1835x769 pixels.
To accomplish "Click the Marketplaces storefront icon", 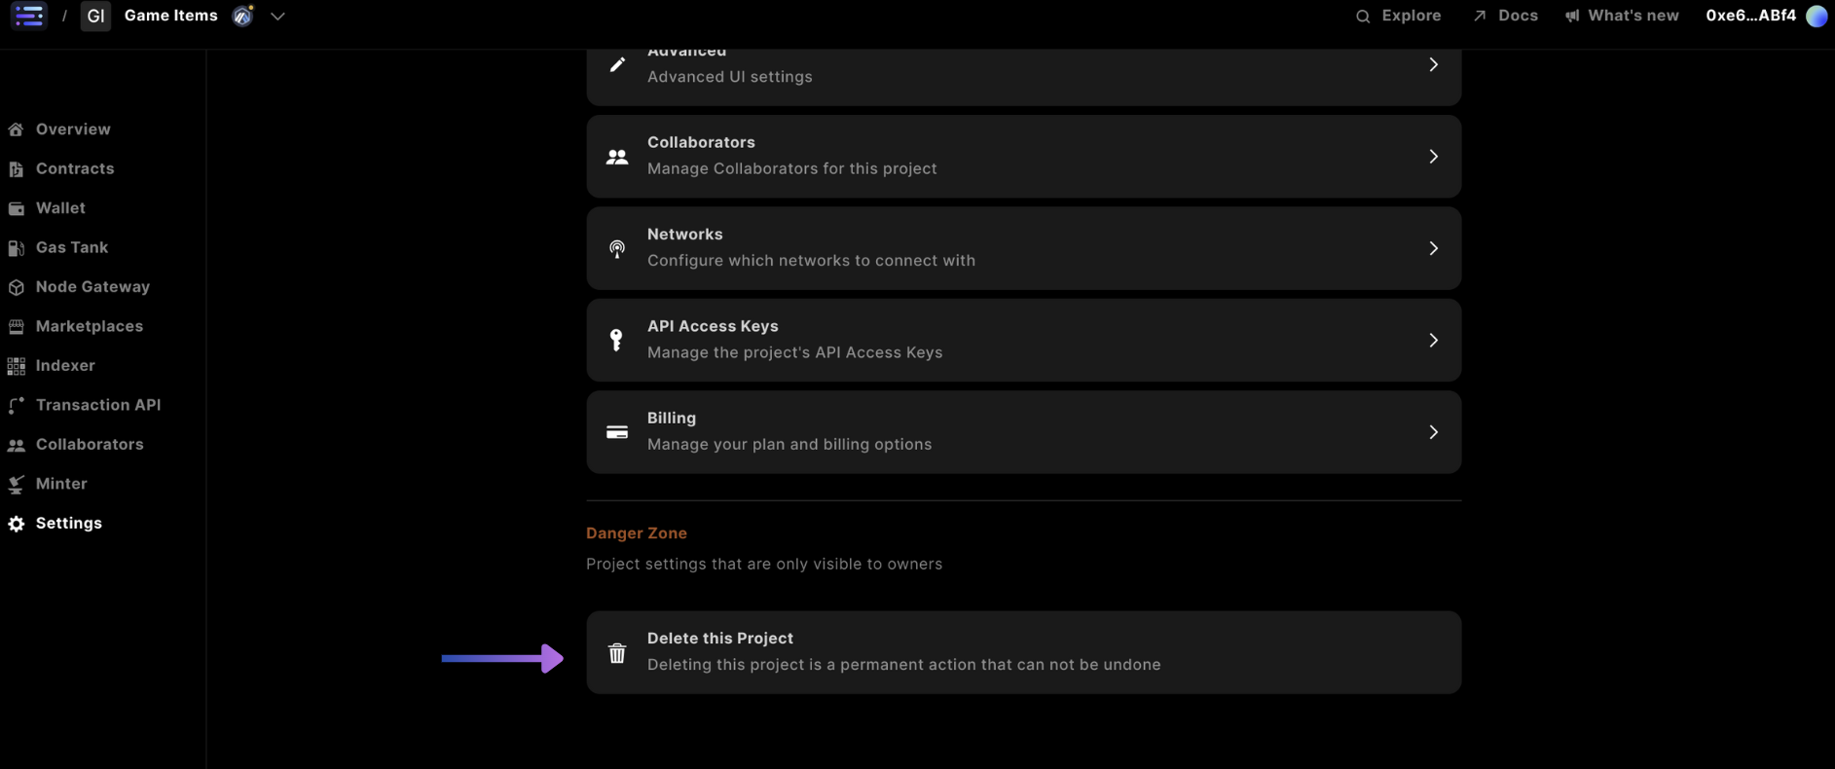I will pos(17,327).
